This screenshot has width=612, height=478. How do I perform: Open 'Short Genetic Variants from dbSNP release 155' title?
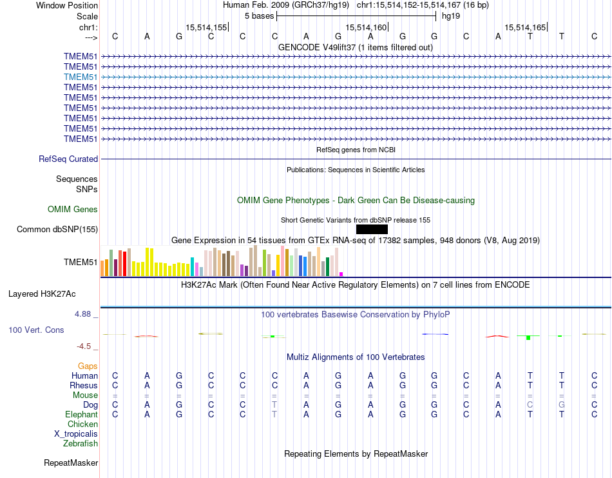pyautogui.click(x=356, y=220)
